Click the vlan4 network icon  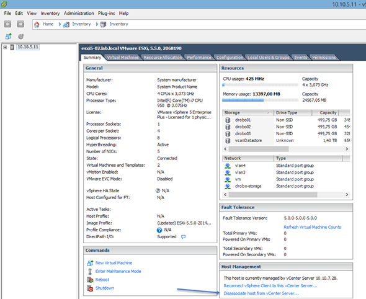pos(227,166)
